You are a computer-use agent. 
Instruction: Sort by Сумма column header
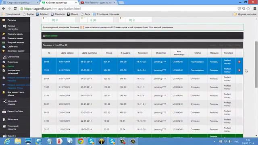click(109, 53)
